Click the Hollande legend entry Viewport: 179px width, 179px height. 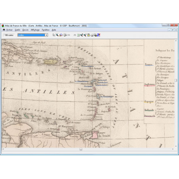[149, 110]
